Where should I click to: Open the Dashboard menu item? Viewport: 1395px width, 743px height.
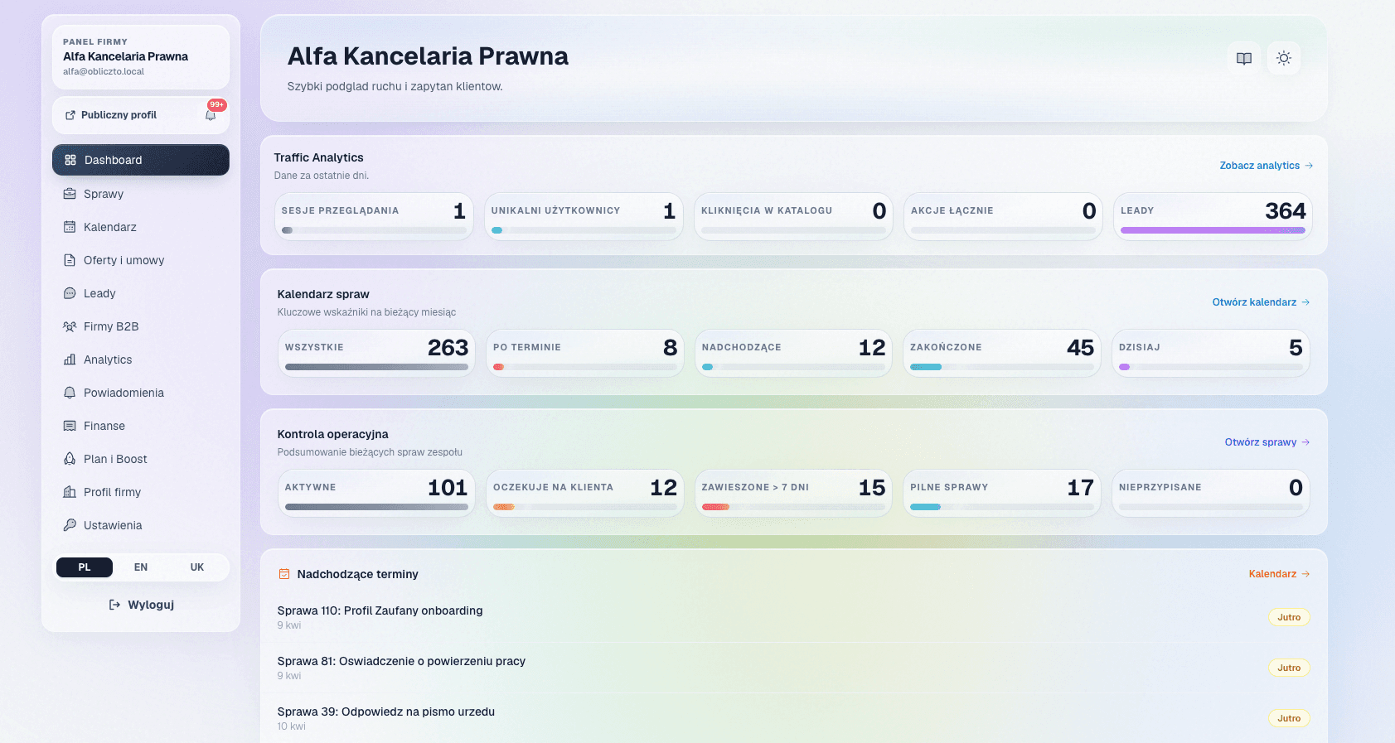pos(141,160)
